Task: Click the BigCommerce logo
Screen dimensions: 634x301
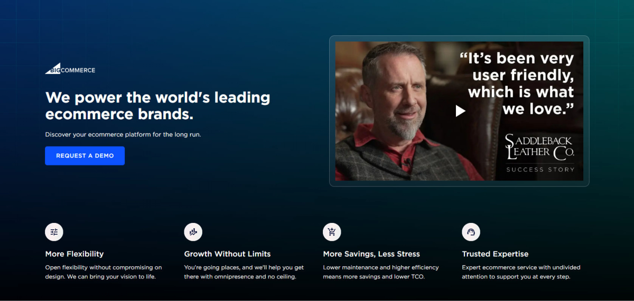Action: pyautogui.click(x=70, y=69)
